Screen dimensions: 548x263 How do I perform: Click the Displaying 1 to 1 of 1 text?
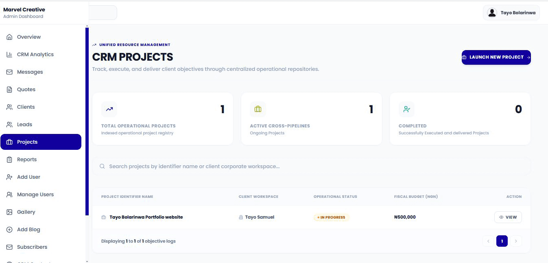pos(138,241)
